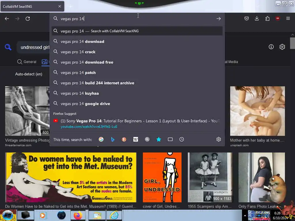The image size is (295, 221).
Task: Click the fineartamerica.com source link
Action: (x=18, y=145)
